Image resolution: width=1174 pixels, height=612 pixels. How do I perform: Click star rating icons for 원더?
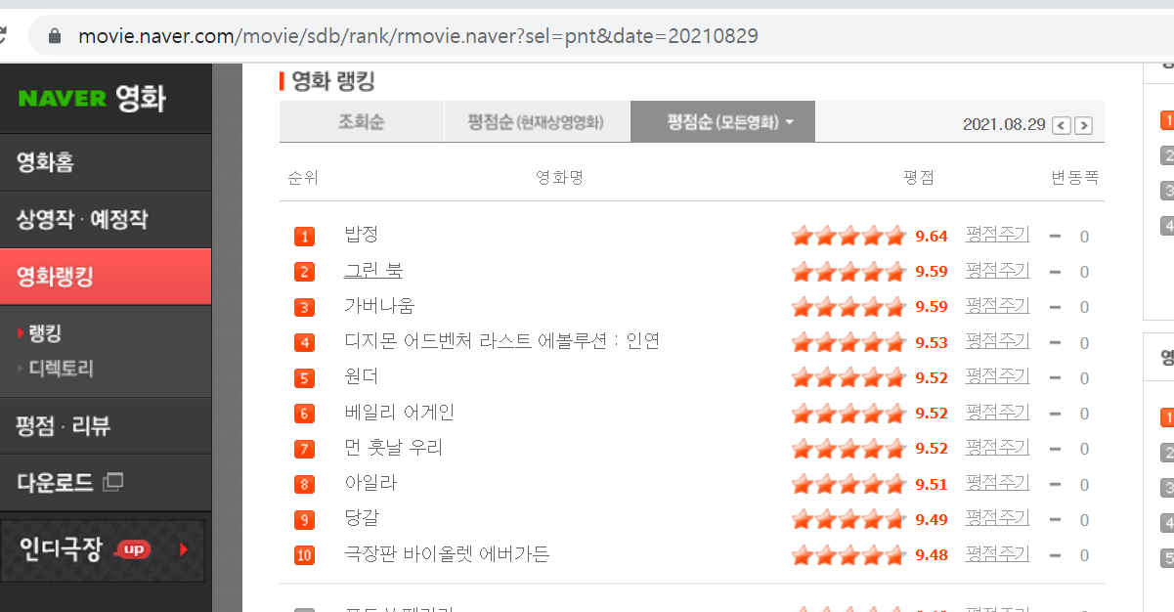click(849, 378)
